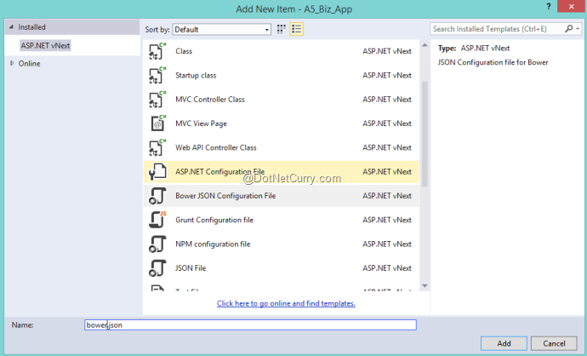Viewport: 587px width, 356px height.
Task: Select 'JSON File' template name
Action: [x=191, y=268]
